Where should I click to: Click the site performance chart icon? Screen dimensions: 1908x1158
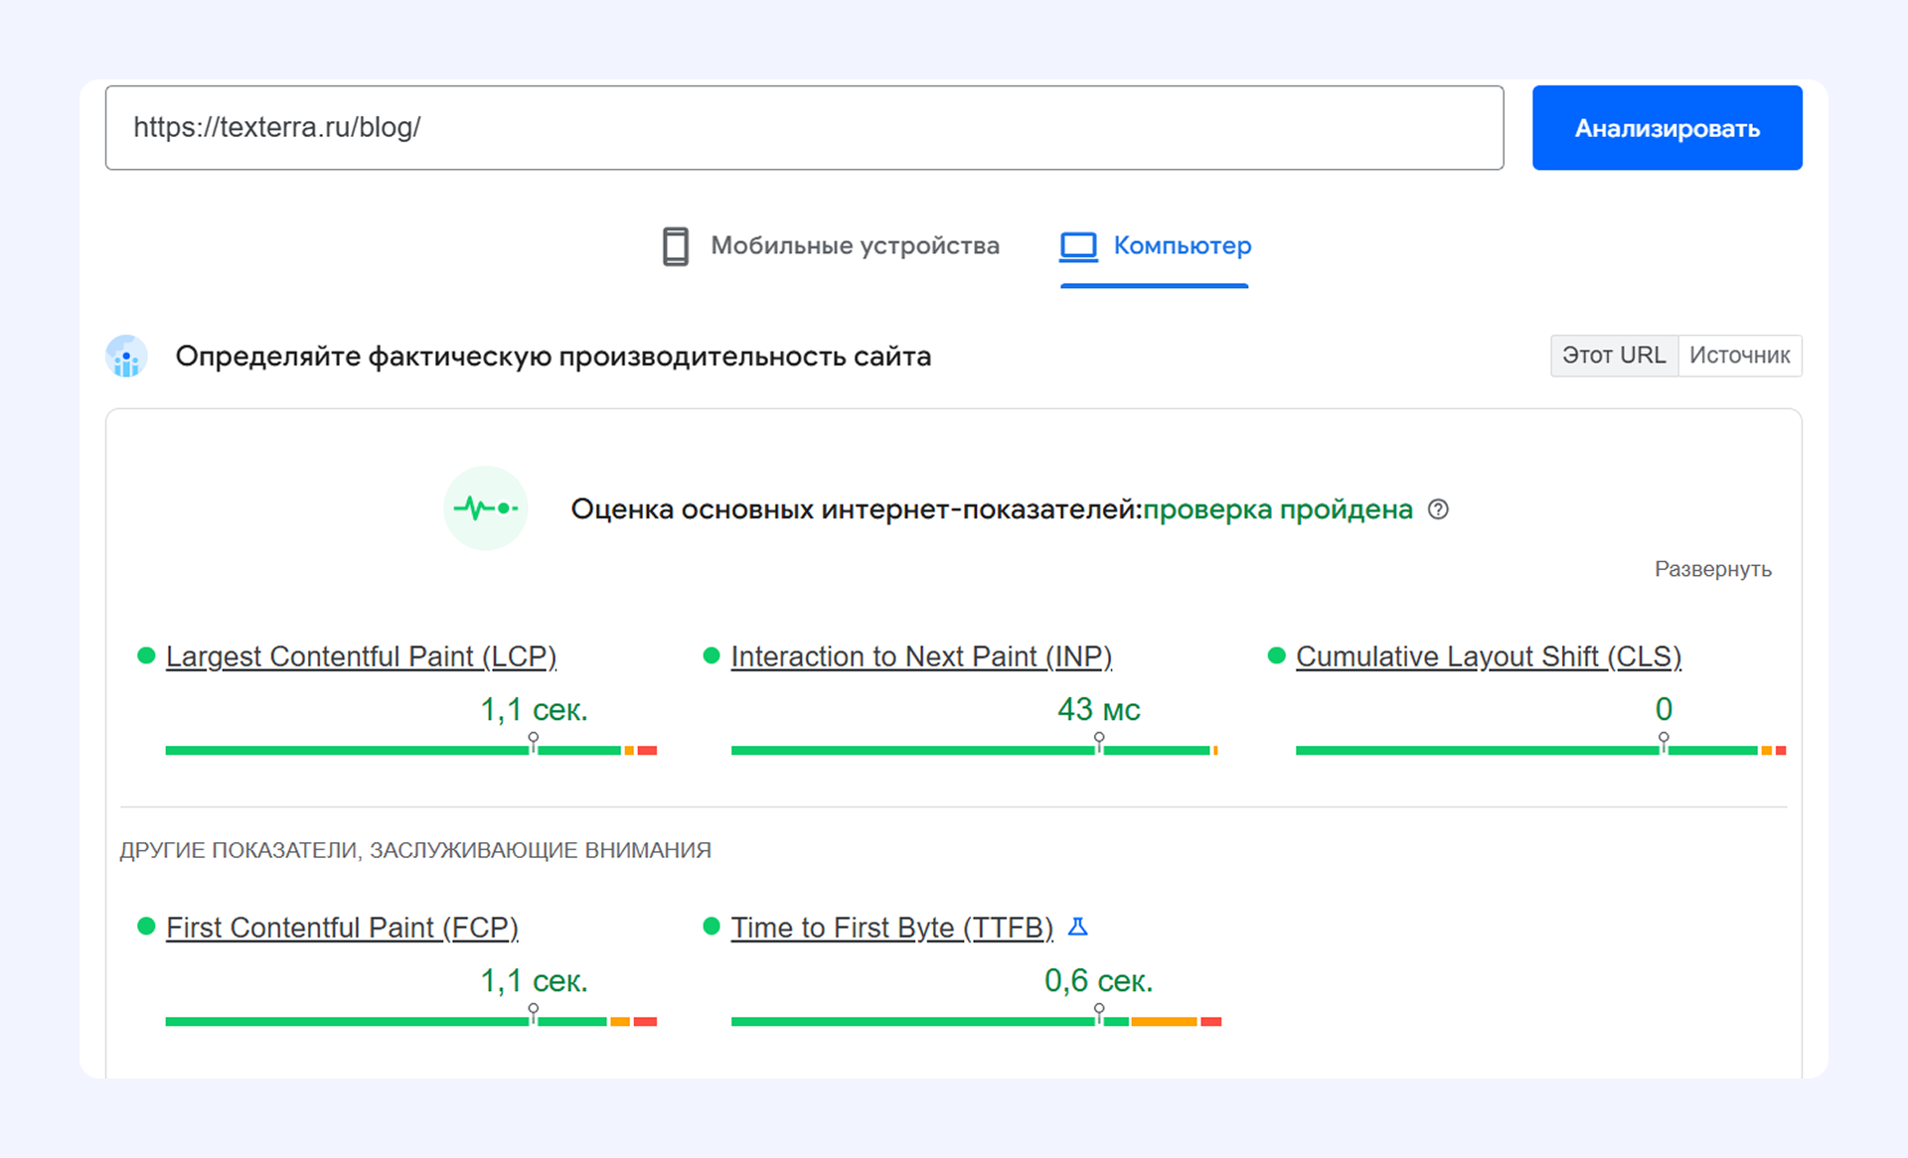click(126, 357)
